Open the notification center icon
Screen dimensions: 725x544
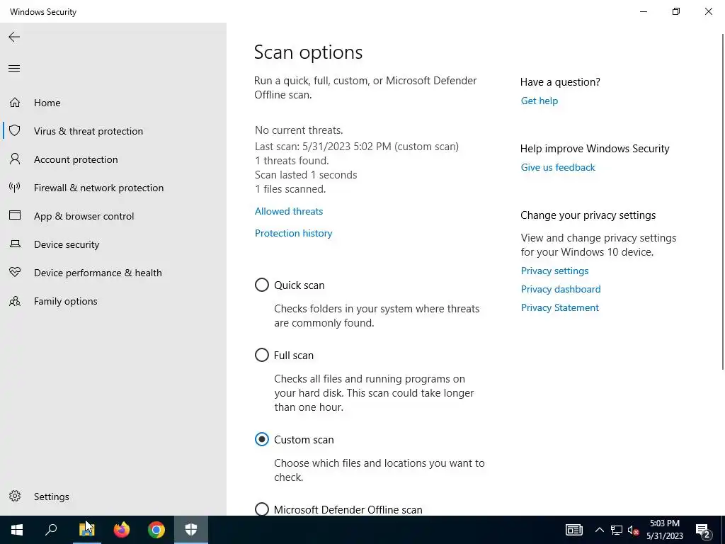704,531
